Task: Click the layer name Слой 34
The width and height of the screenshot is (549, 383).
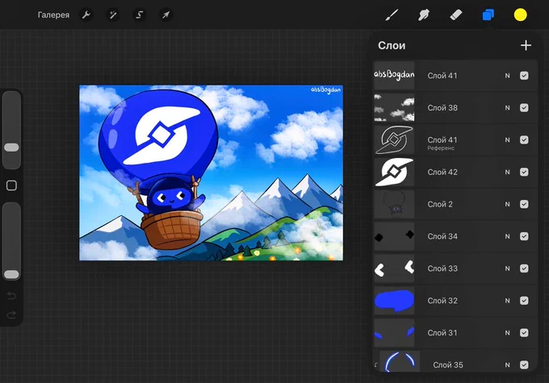Action: click(442, 236)
